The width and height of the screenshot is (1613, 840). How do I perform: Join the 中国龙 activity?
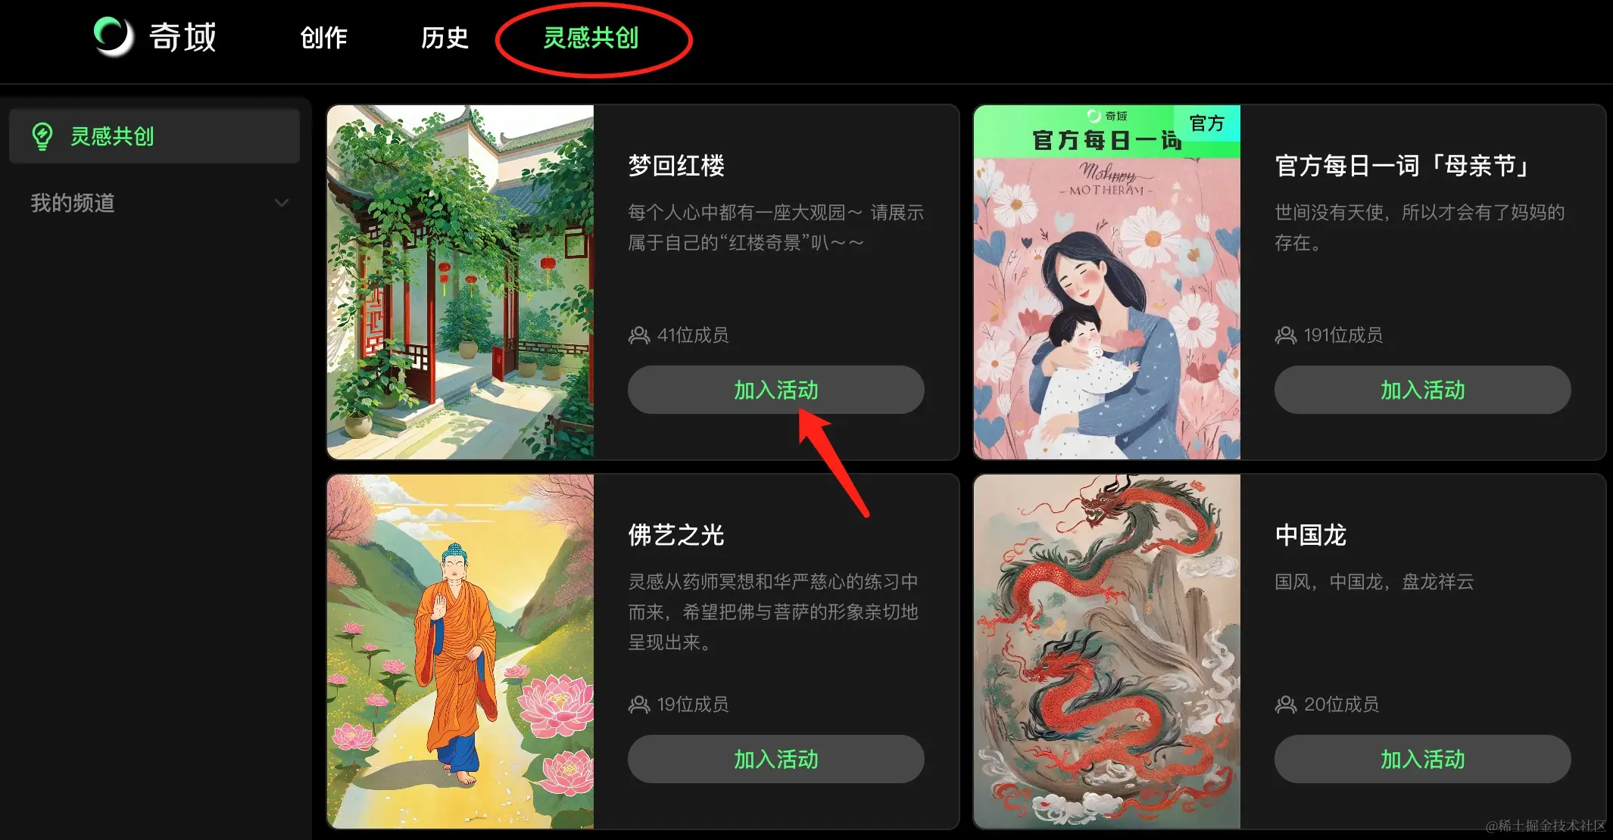click(1423, 759)
